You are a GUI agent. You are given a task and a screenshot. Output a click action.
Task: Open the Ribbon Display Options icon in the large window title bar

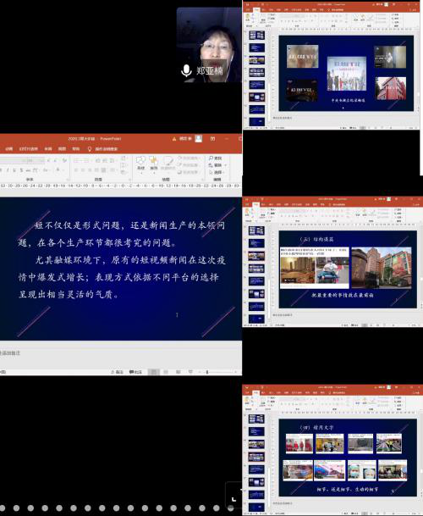[x=212, y=139]
